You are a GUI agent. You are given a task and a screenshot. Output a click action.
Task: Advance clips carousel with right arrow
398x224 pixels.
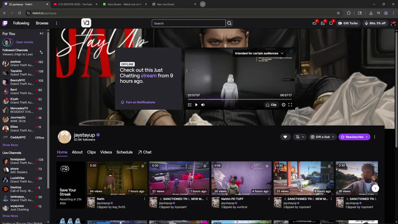tap(375, 188)
